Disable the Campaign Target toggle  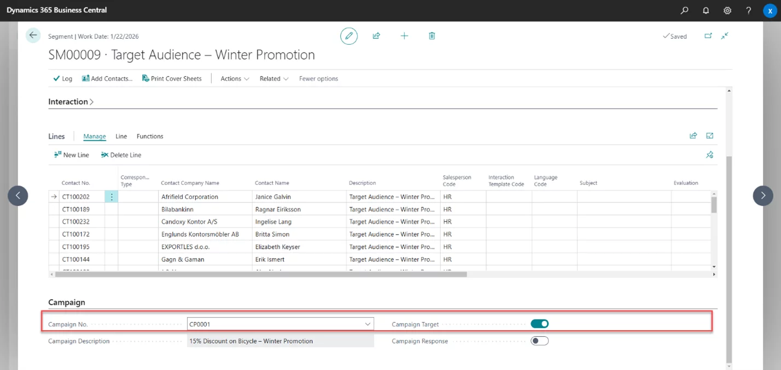click(539, 324)
